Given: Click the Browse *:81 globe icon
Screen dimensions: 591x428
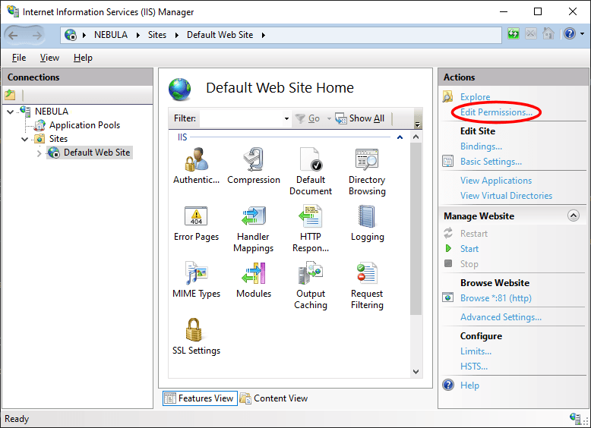Looking at the screenshot, I should tap(447, 297).
